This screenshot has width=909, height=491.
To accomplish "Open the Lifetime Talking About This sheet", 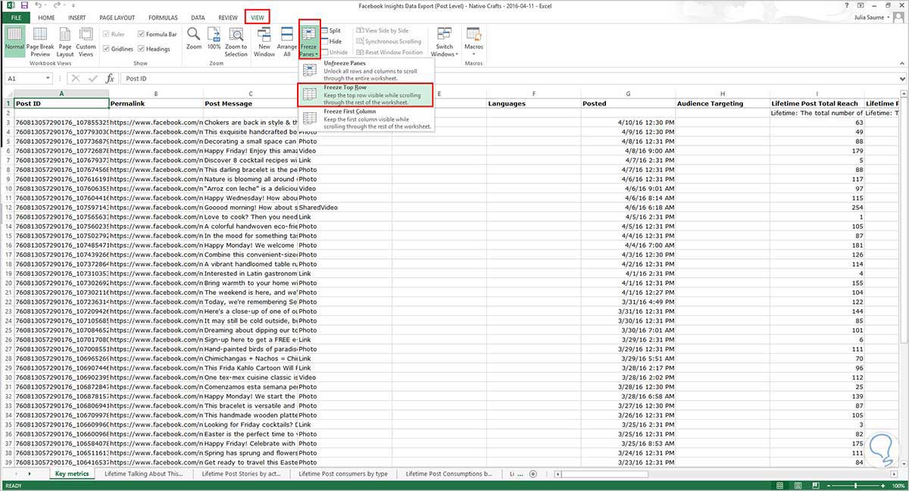I will tap(145, 474).
